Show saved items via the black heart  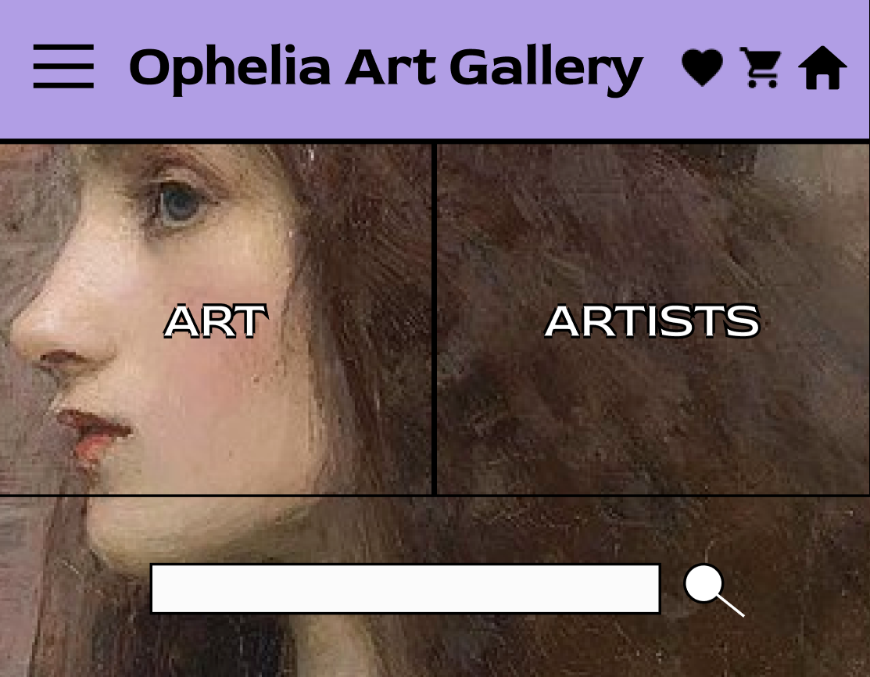click(702, 67)
